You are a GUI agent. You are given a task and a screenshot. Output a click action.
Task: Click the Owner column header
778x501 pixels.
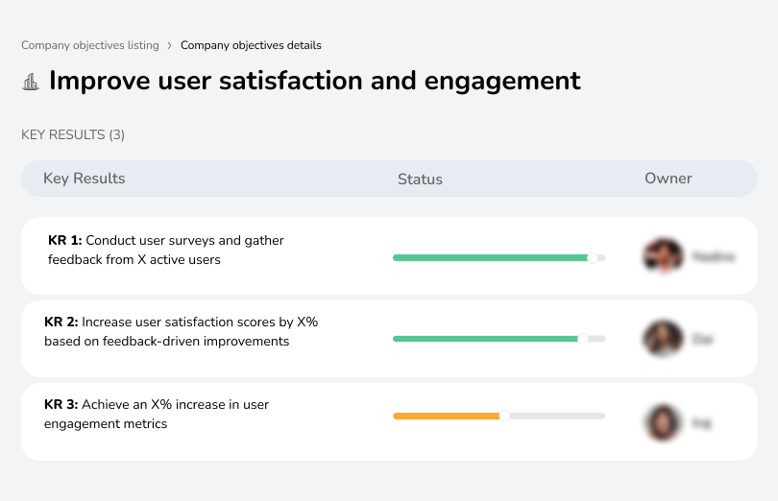668,179
